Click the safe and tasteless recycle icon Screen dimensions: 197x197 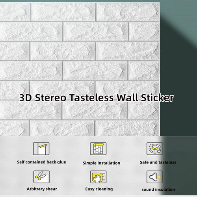click(x=155, y=149)
